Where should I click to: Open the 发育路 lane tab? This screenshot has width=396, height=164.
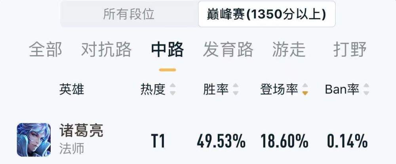[x=228, y=50]
